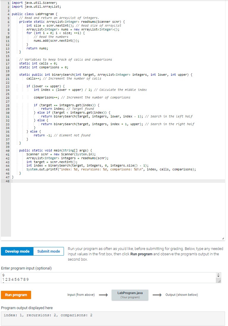
Task: Click the program output display area
Action: (x=113, y=319)
